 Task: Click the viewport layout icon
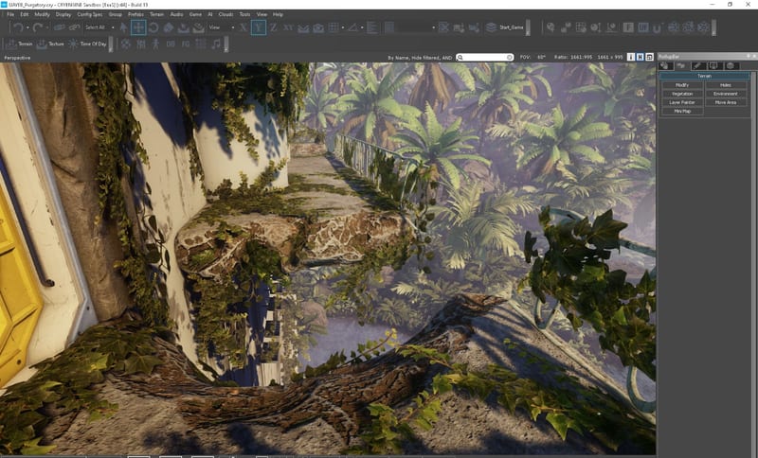[x=649, y=57]
